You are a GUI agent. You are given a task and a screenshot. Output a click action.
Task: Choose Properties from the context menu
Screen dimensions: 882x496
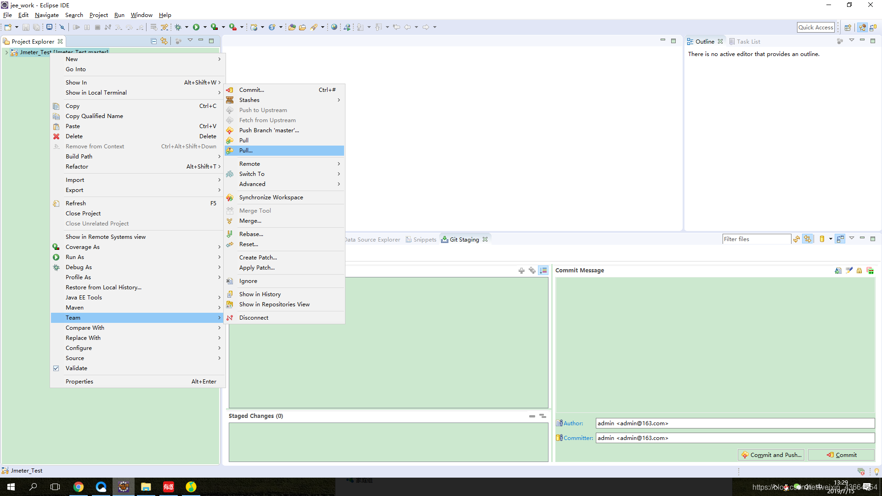pos(138,382)
